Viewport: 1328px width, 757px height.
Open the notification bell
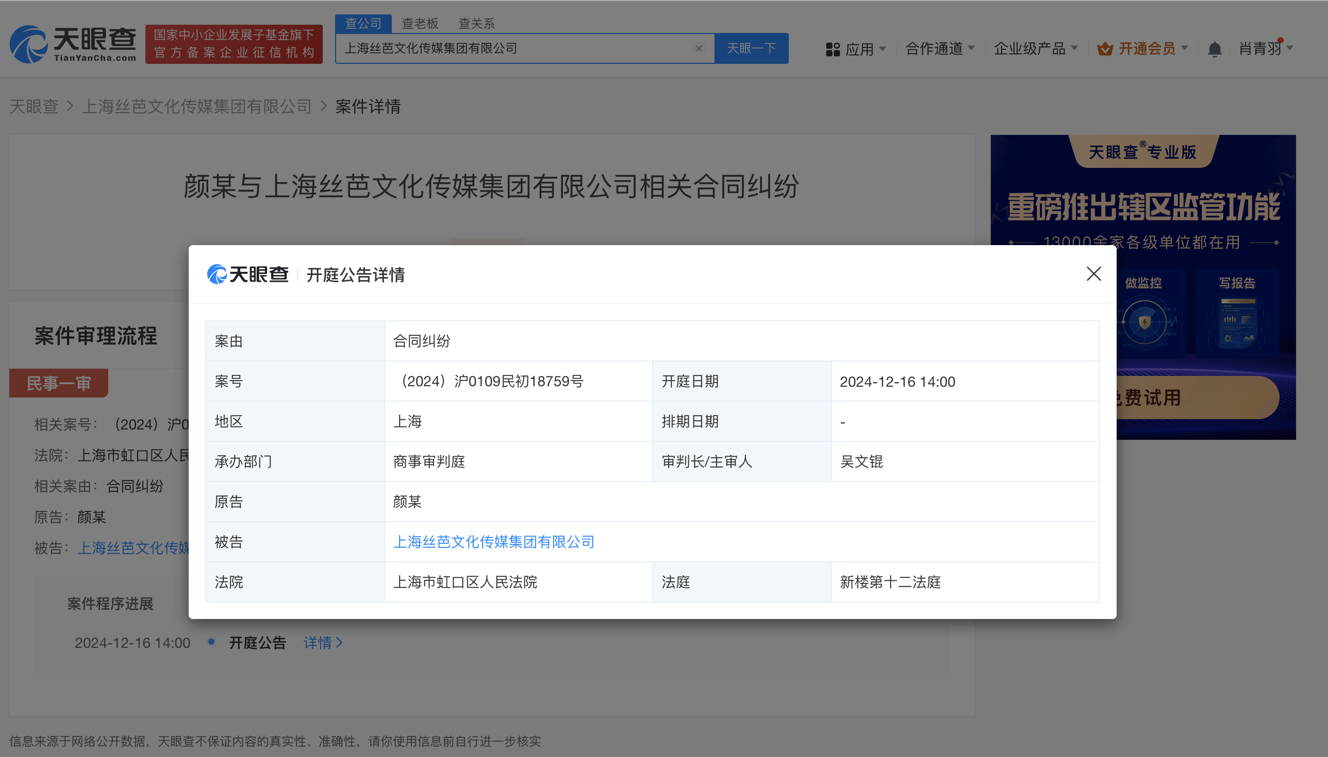(x=1215, y=49)
